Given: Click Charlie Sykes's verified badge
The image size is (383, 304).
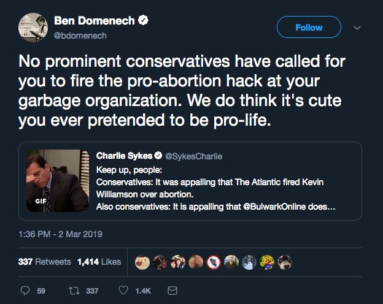Looking at the screenshot, I should click(x=158, y=156).
